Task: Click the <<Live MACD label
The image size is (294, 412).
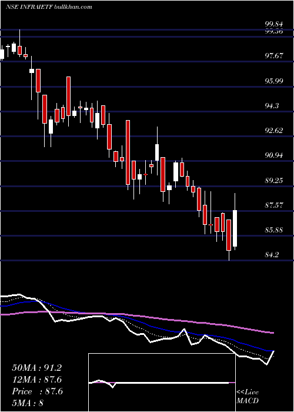Action: tap(248, 397)
